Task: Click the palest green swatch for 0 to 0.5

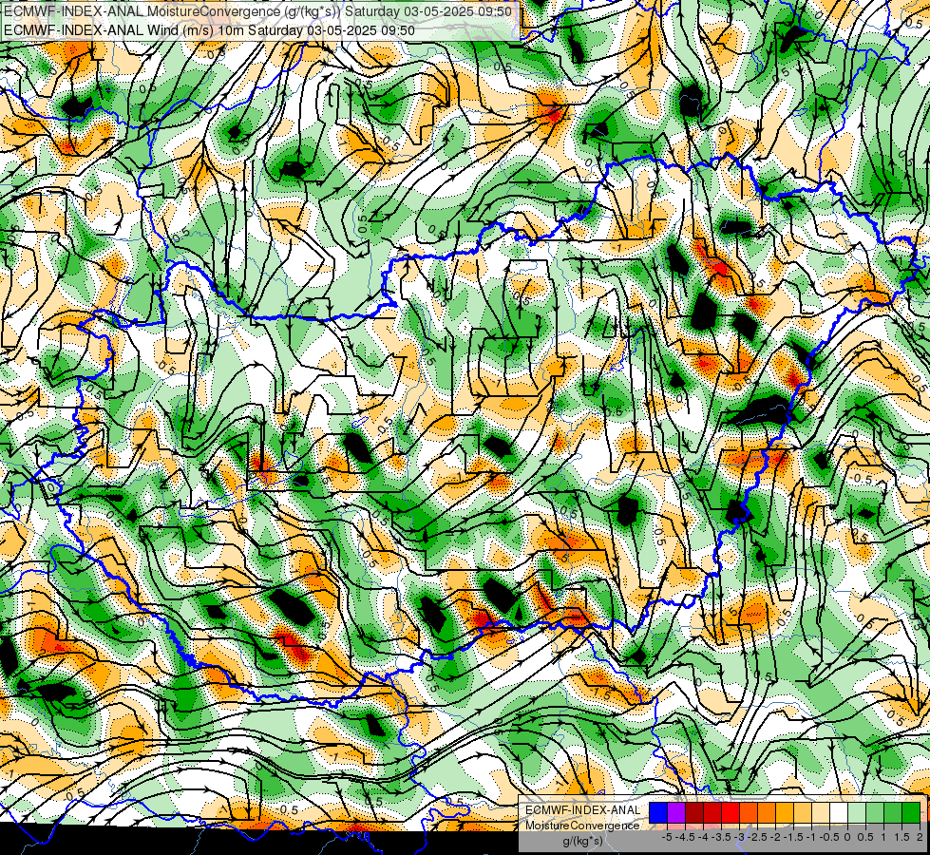Action: 857,812
